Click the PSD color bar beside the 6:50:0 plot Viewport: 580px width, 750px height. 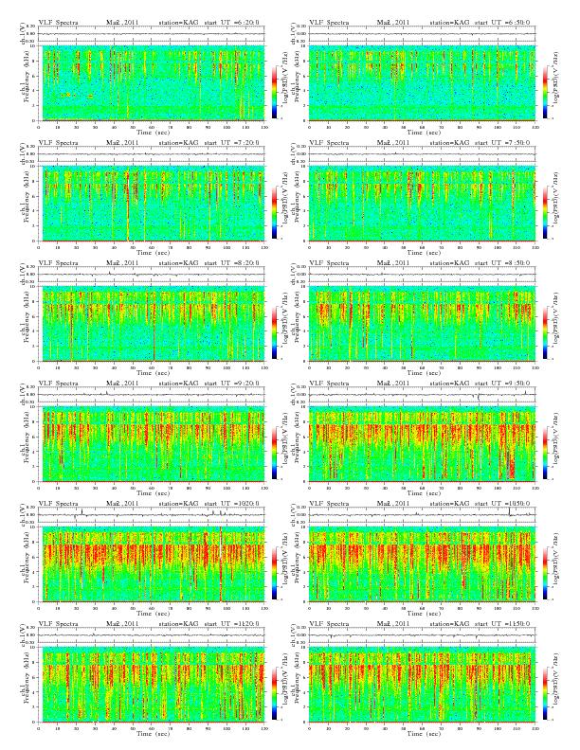coord(546,91)
